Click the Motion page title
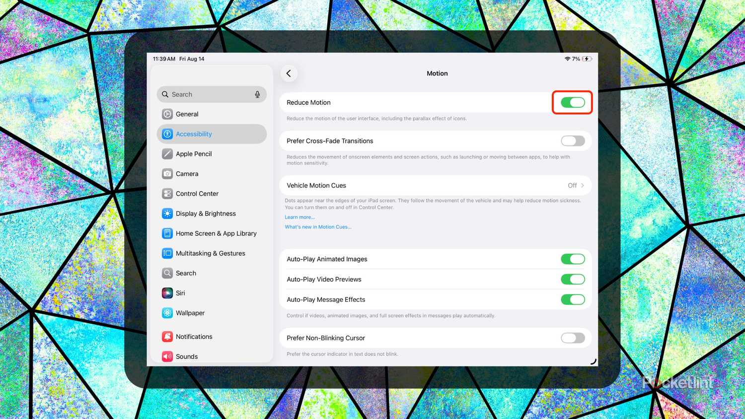This screenshot has height=419, width=745. point(437,73)
